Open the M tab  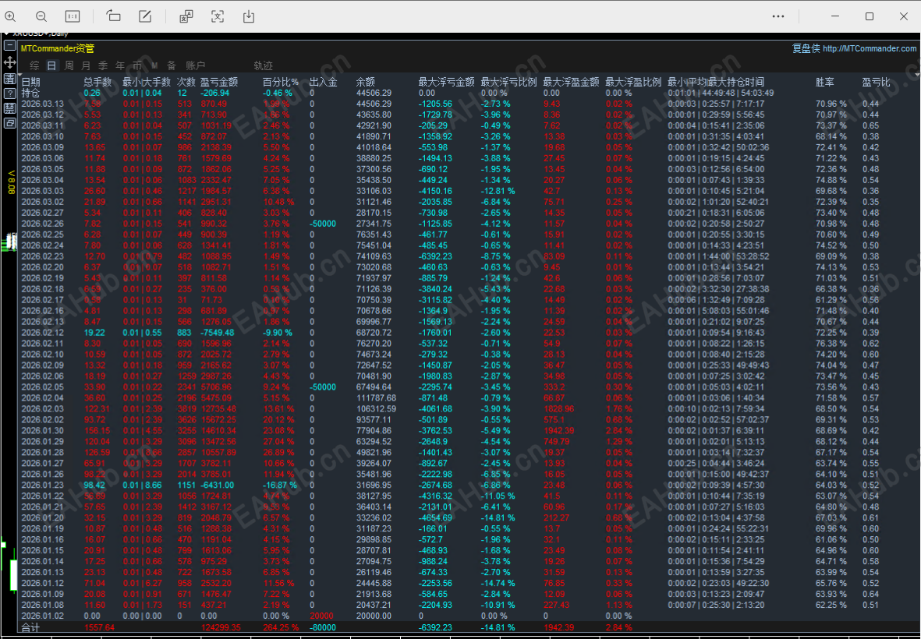(x=154, y=65)
